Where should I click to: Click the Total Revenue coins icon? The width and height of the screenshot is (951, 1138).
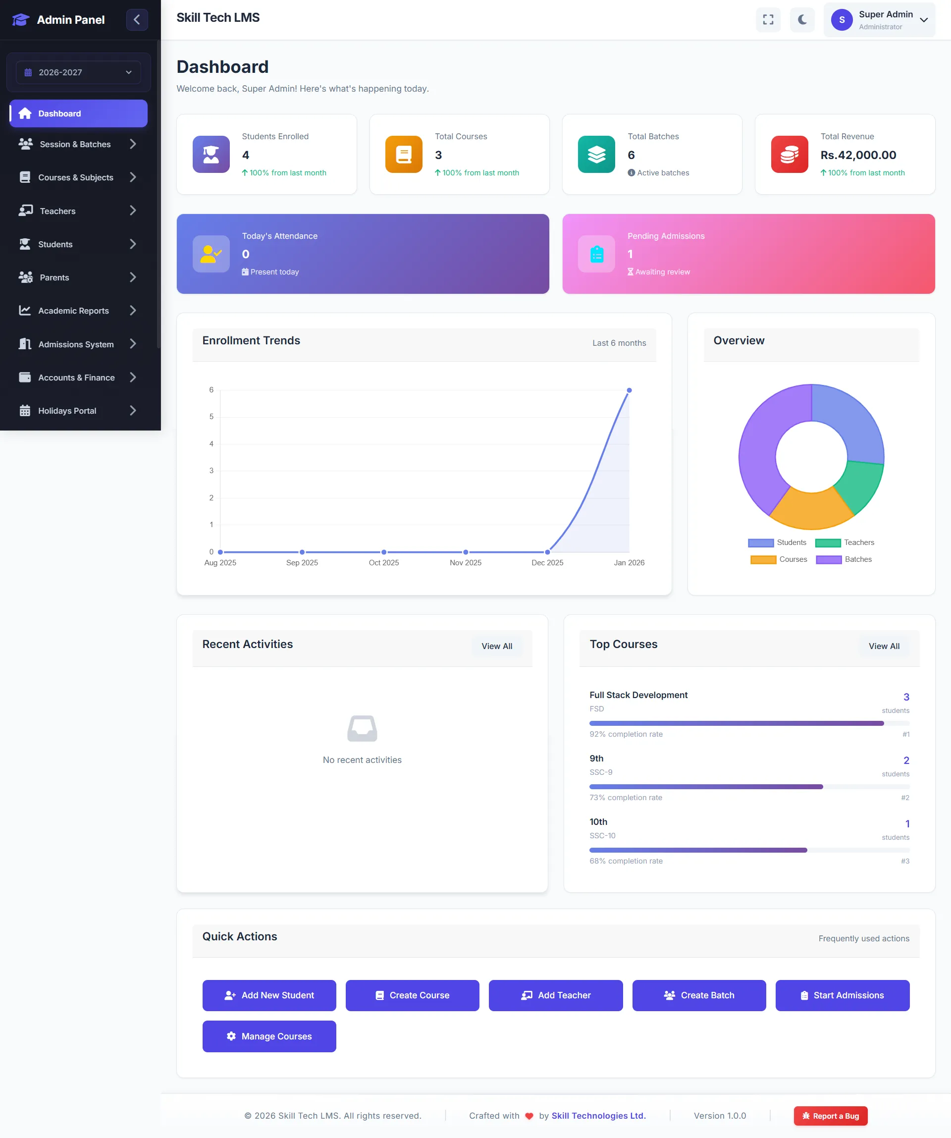point(789,155)
